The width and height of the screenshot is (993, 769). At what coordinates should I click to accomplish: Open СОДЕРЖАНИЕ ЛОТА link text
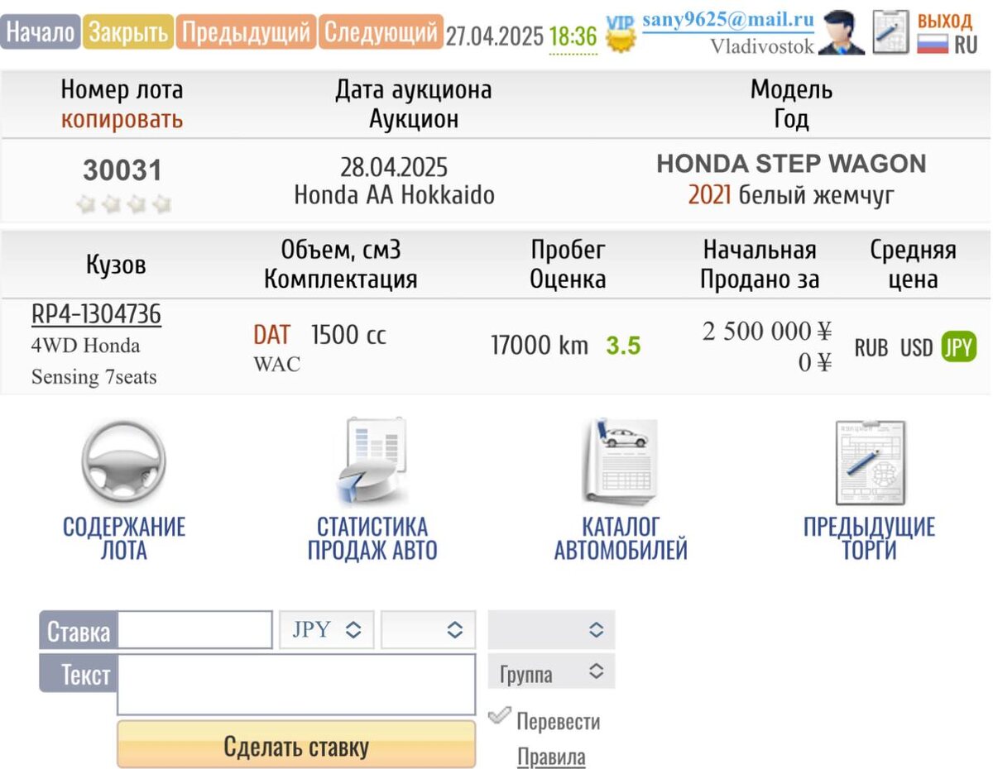click(x=124, y=538)
